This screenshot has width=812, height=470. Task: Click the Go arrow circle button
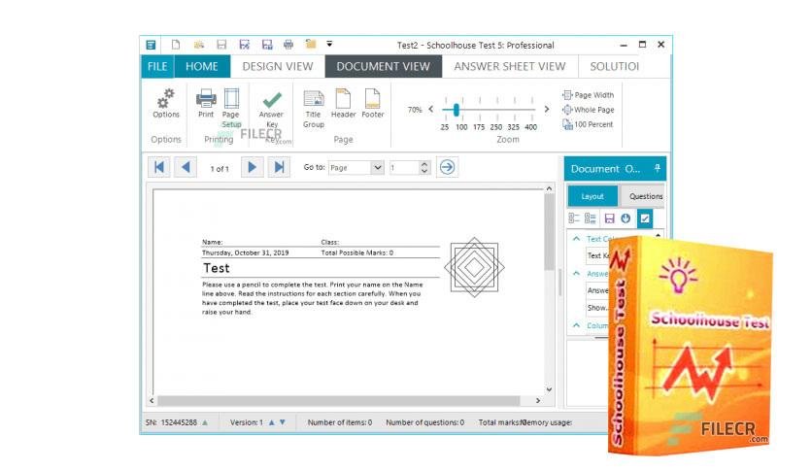[448, 167]
